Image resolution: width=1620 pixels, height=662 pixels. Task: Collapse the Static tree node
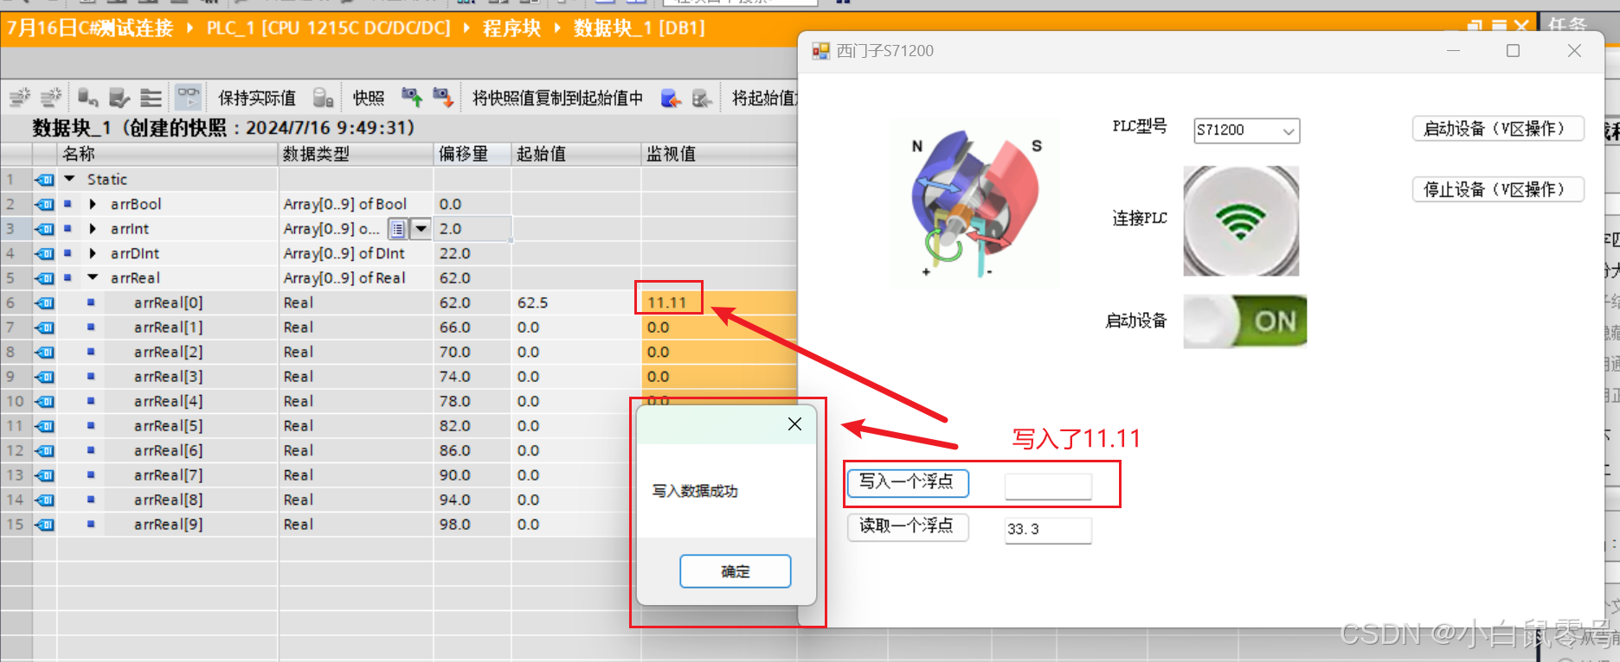pyautogui.click(x=69, y=179)
